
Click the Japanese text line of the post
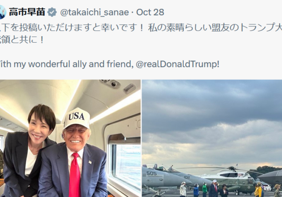point(141,26)
